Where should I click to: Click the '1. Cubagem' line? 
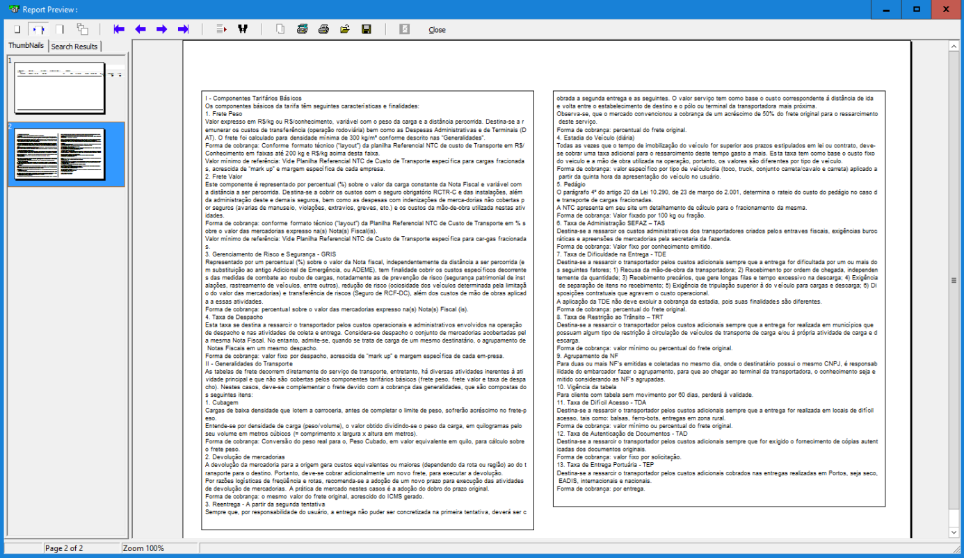coord(222,402)
